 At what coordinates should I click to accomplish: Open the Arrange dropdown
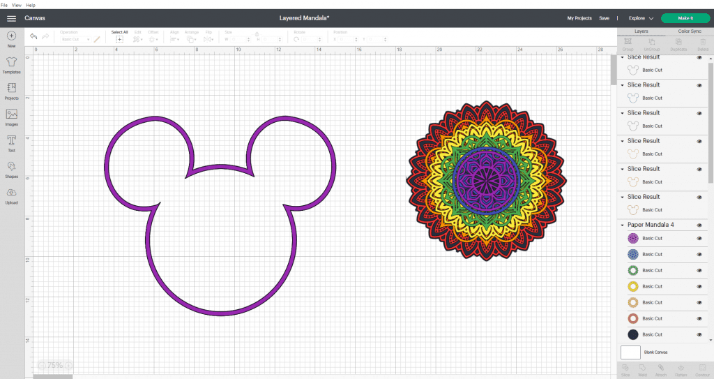191,39
